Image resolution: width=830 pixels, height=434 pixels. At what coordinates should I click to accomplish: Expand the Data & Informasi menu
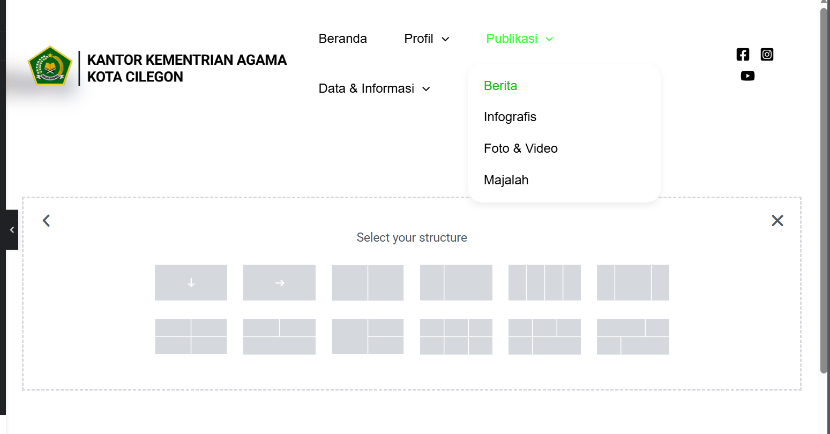tap(374, 88)
